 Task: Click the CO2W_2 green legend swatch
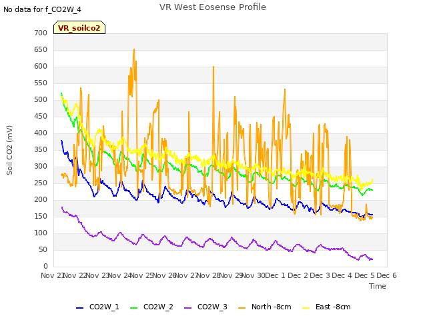(133, 308)
